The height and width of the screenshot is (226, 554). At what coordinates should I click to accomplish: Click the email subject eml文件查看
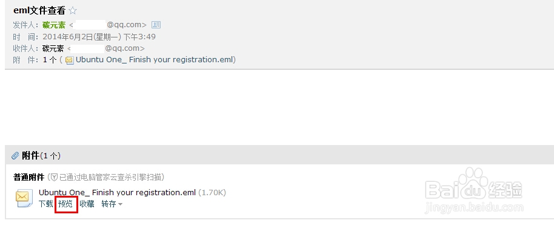point(39,10)
